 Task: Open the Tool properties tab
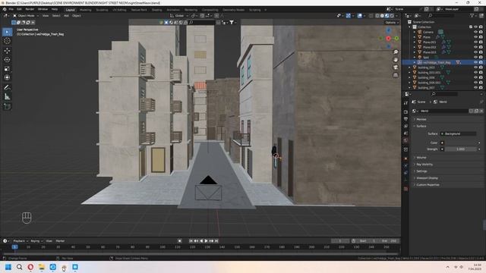click(406, 103)
